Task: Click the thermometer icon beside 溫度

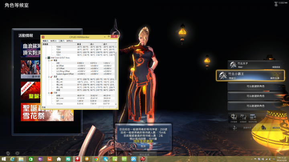Action: (52, 76)
